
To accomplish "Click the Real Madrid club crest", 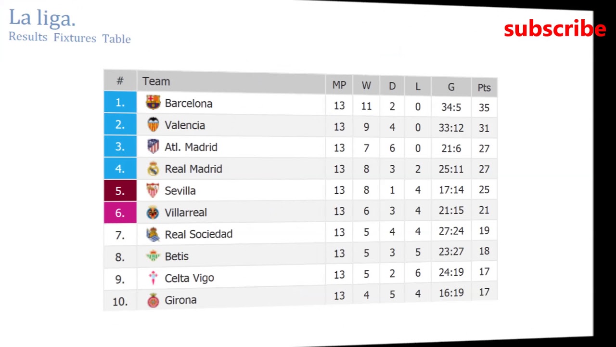I will 153,168.
